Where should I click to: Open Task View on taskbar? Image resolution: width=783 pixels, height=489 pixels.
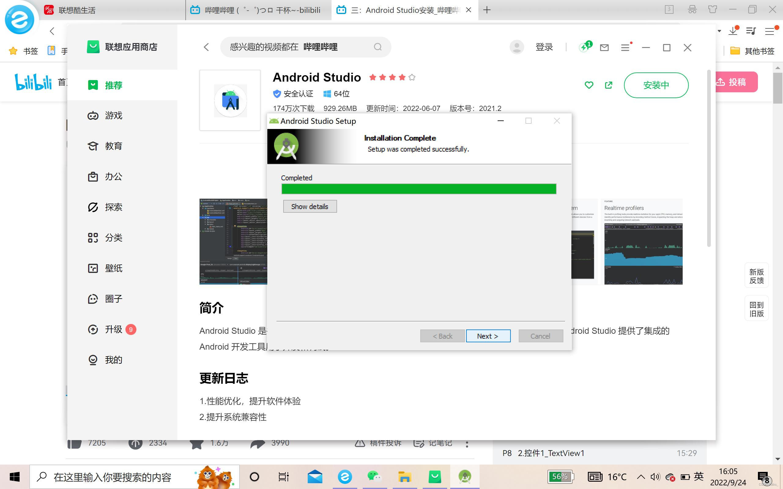click(284, 477)
